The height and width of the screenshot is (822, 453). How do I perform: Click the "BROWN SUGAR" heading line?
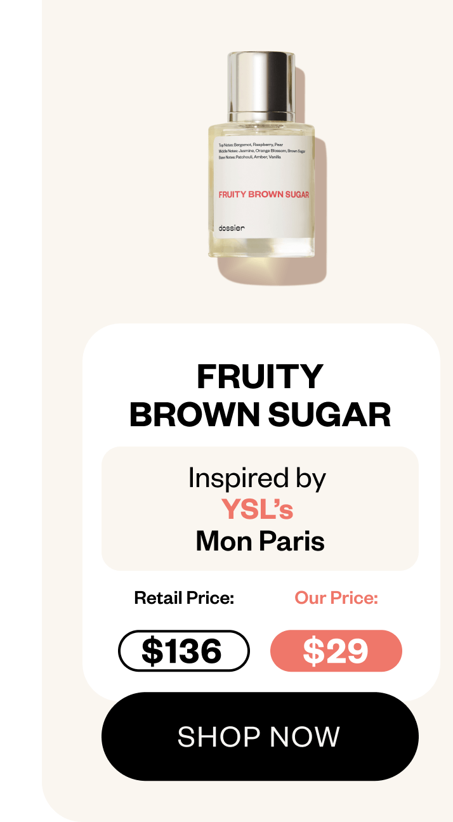coord(259,415)
